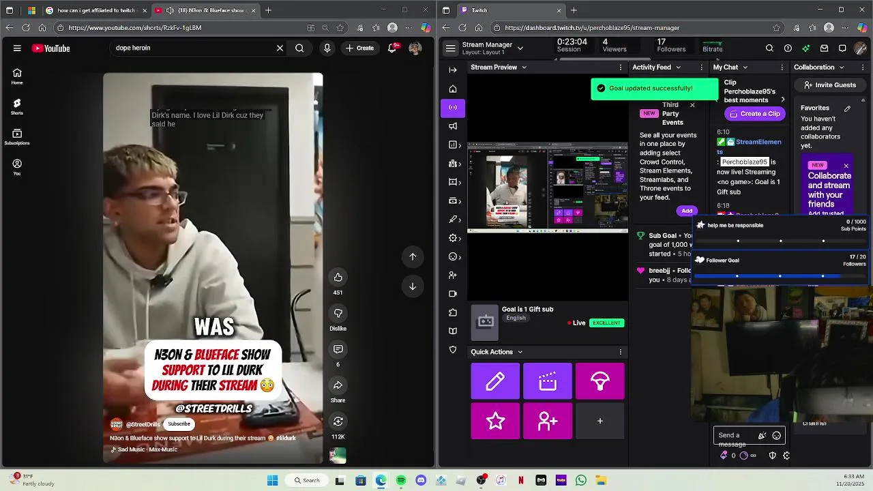Toggle Twitch hamburger navigation menu
Screen dimensions: 873x491
pos(450,48)
